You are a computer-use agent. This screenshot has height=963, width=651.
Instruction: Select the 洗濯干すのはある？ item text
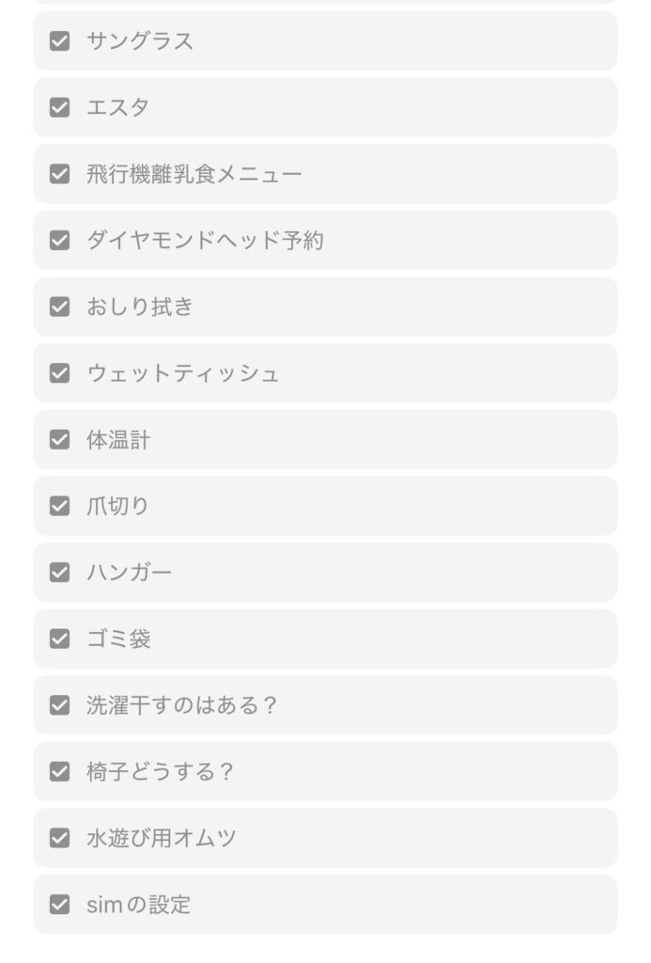pyautogui.click(x=182, y=705)
